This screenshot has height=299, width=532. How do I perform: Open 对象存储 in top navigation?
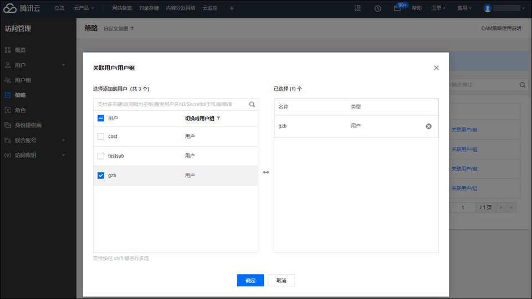(x=149, y=8)
